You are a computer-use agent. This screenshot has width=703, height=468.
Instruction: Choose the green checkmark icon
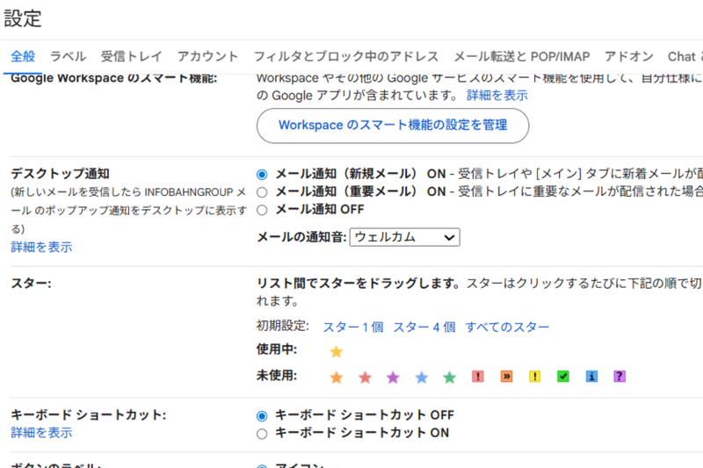pyautogui.click(x=563, y=377)
